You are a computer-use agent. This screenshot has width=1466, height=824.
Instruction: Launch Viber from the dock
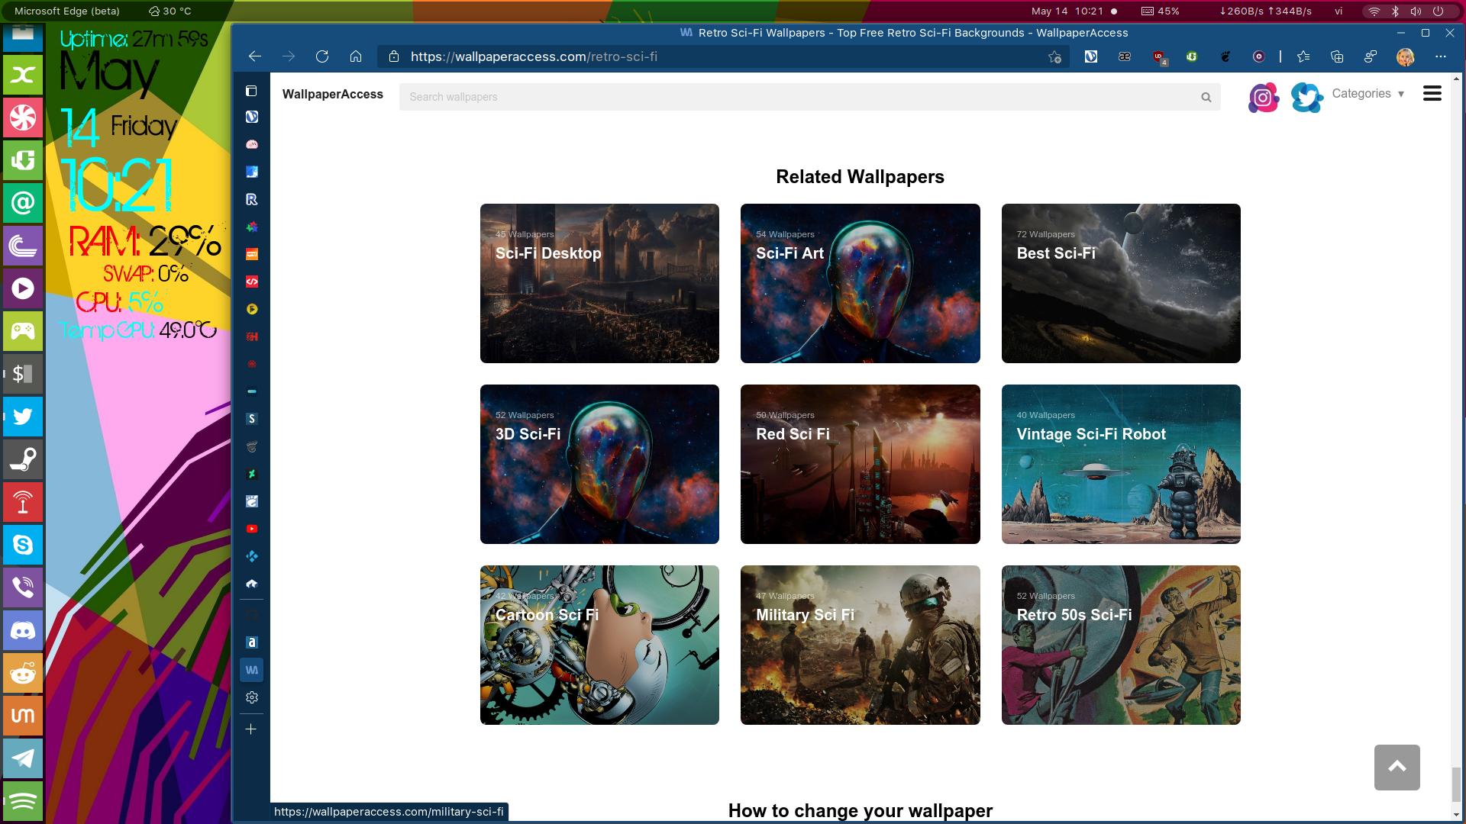(x=23, y=587)
